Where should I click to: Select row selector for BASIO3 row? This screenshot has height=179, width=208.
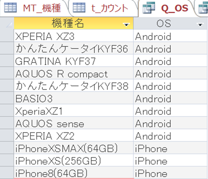(7, 99)
